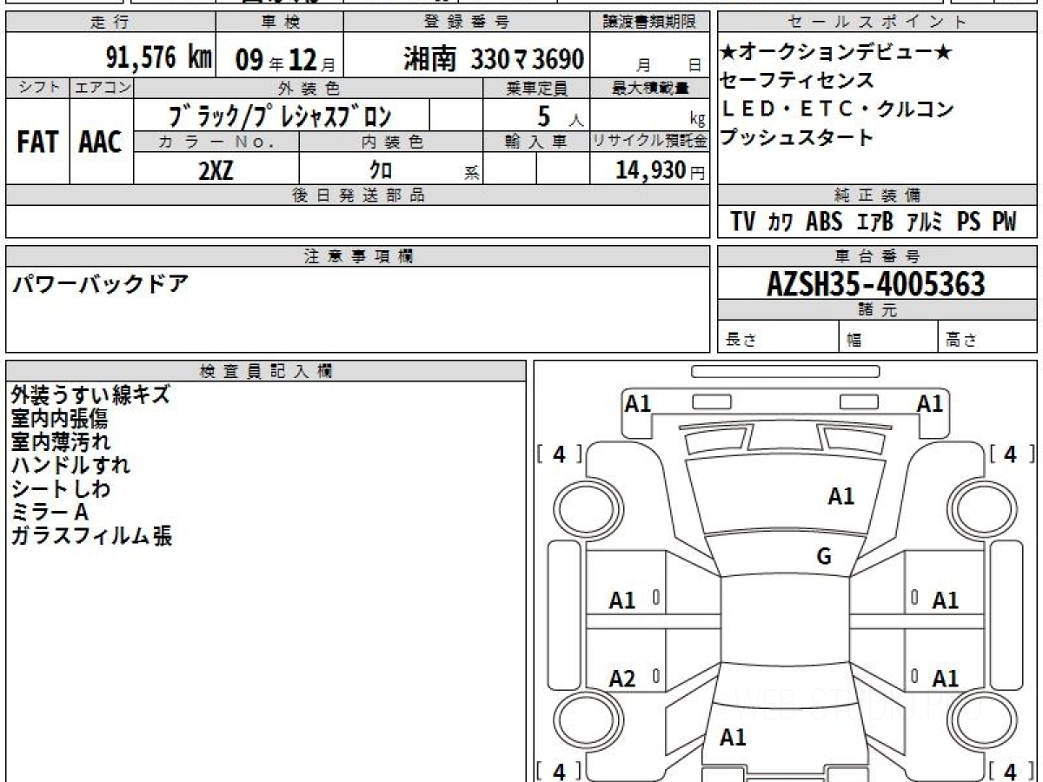Click the 車台番号 header

coord(877,256)
